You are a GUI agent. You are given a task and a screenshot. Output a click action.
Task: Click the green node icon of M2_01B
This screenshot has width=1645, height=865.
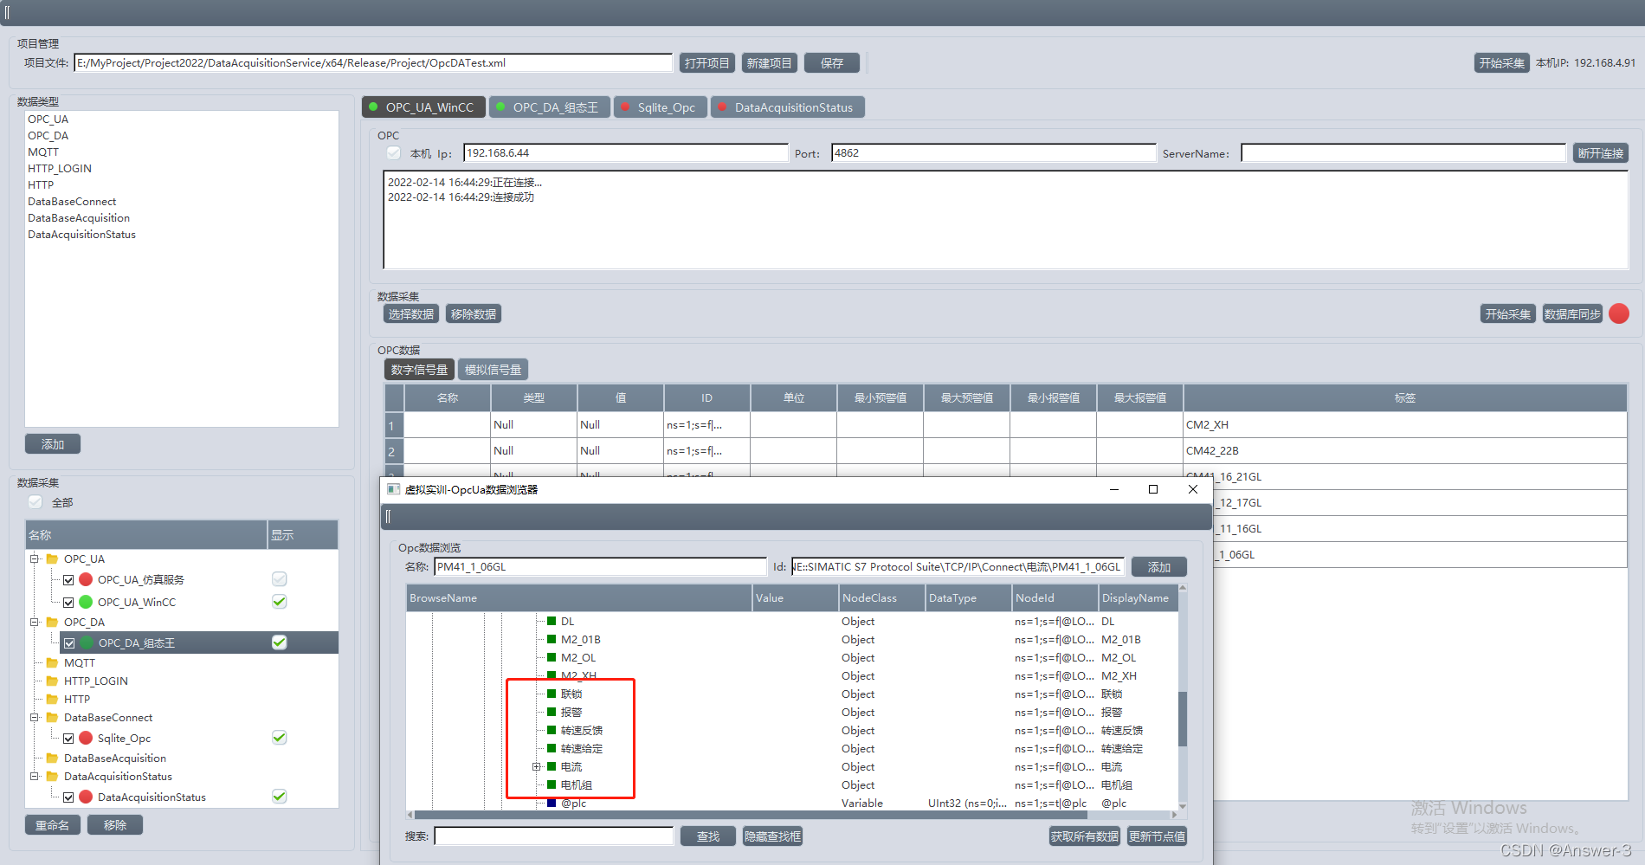coord(552,639)
